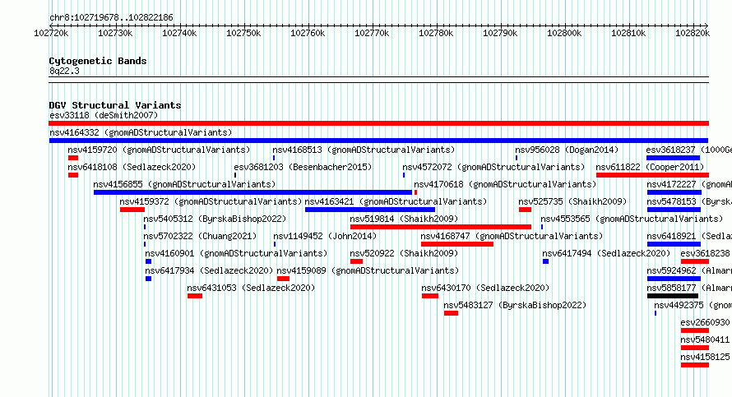
Task: Click ruler position 102750k
Action: click(243, 33)
